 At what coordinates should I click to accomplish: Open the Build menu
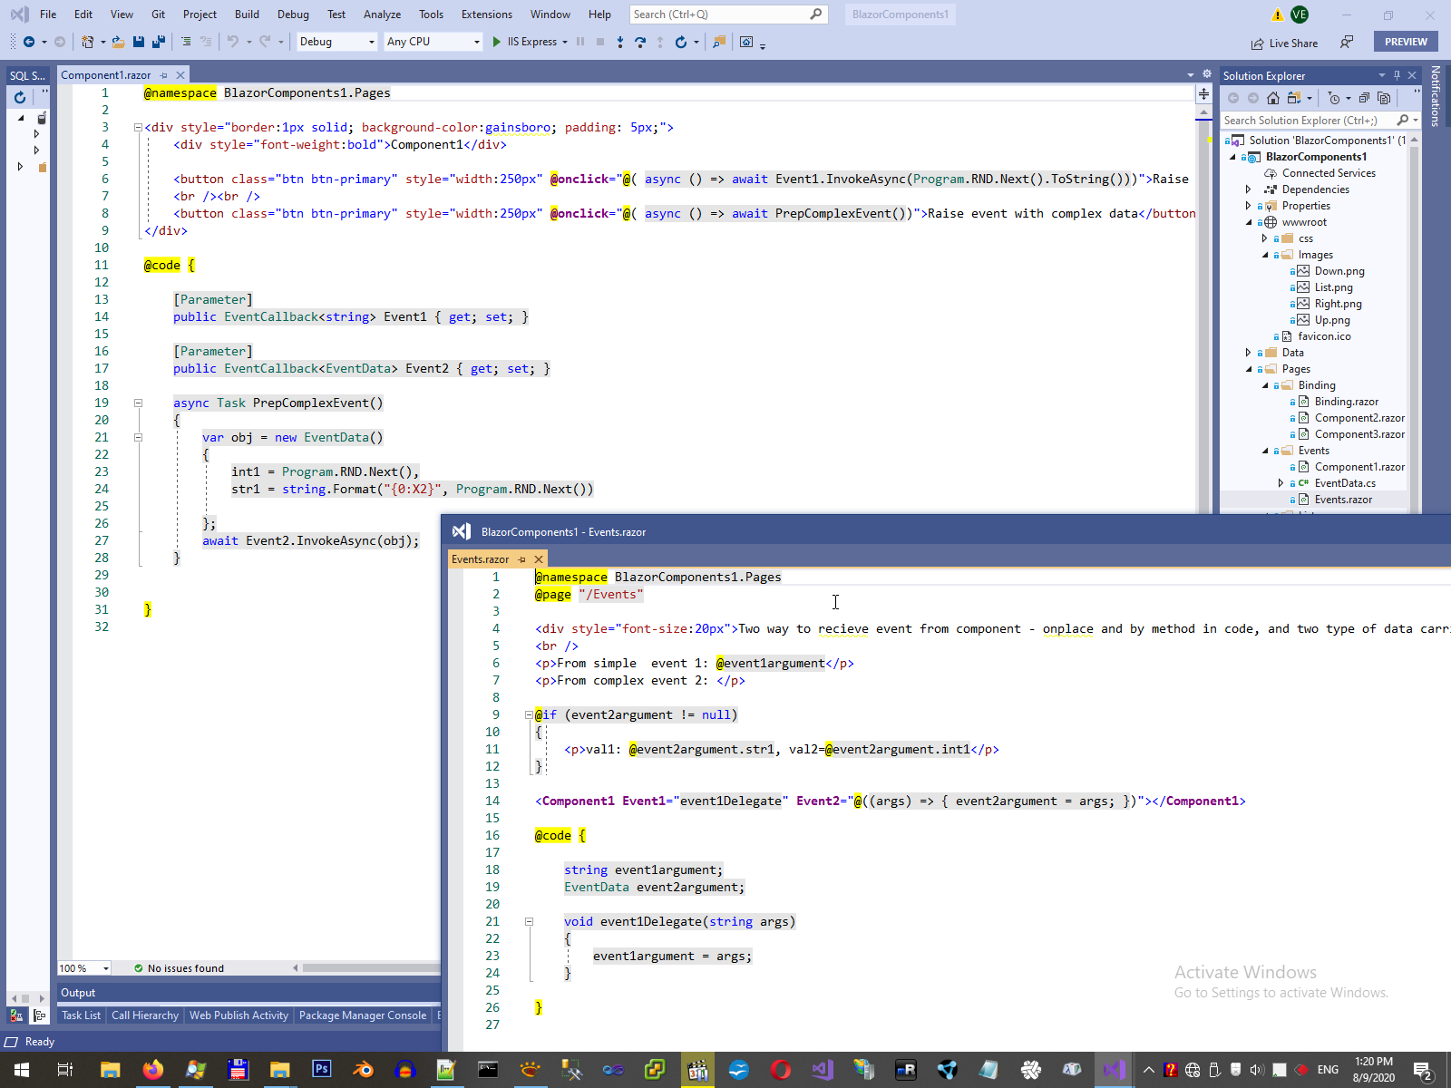[246, 15]
